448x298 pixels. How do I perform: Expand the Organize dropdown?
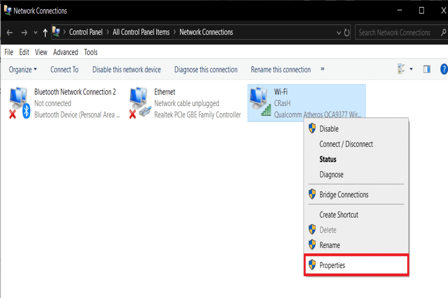point(23,70)
